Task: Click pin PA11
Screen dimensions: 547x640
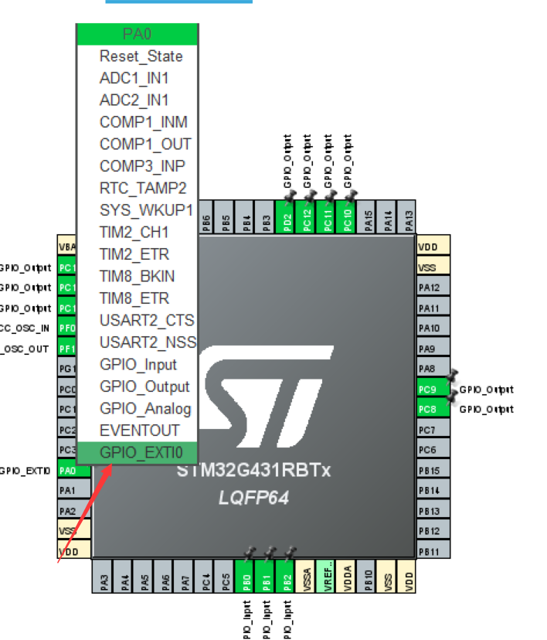Action: point(433,306)
